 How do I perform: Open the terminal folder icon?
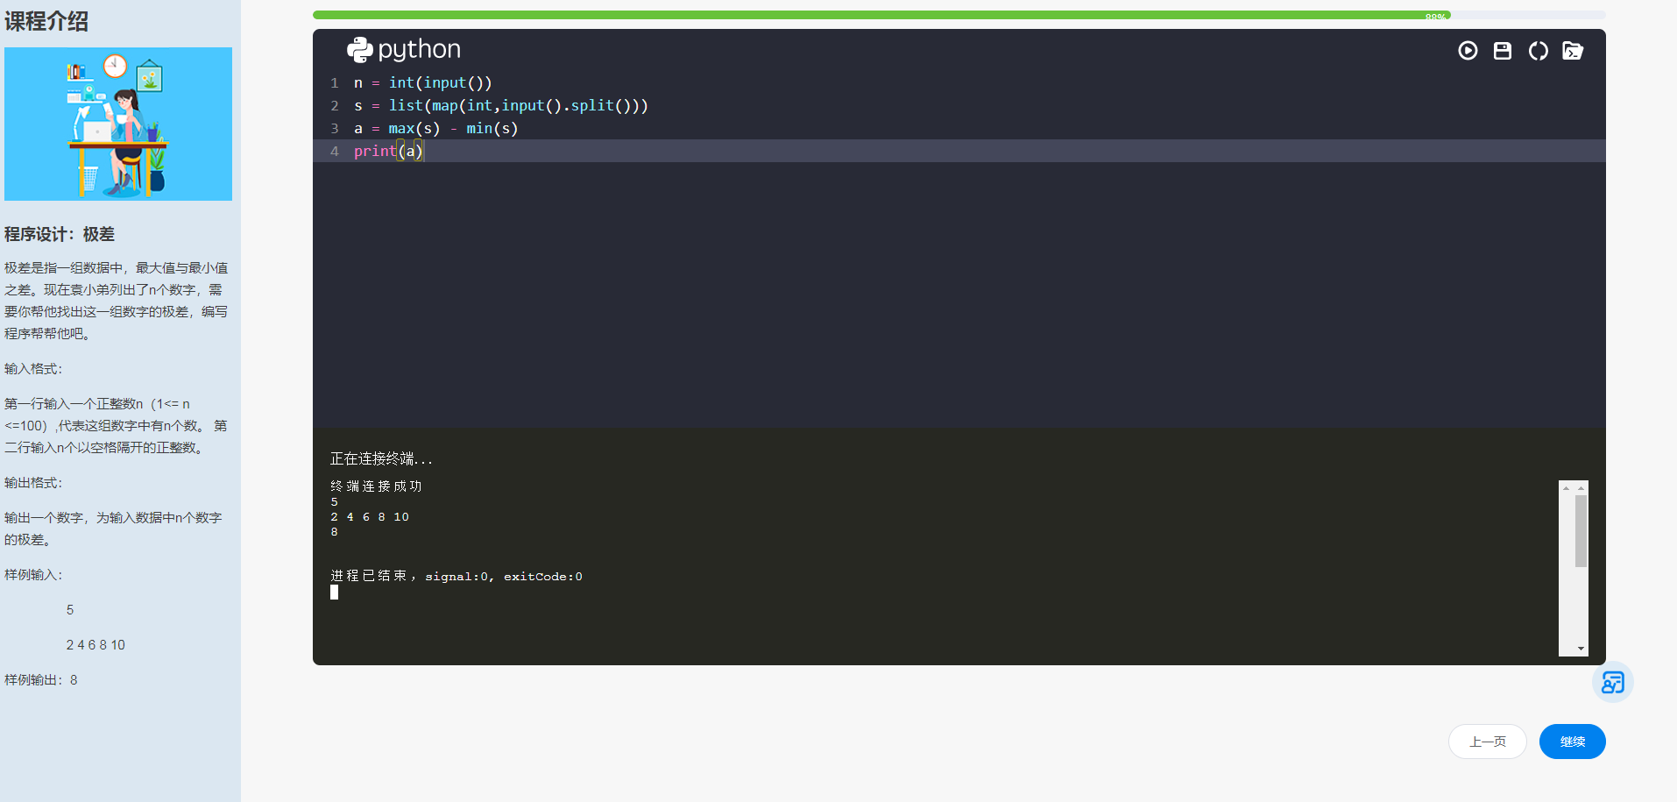coord(1573,51)
